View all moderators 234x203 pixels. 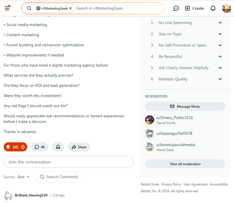[x=185, y=164]
